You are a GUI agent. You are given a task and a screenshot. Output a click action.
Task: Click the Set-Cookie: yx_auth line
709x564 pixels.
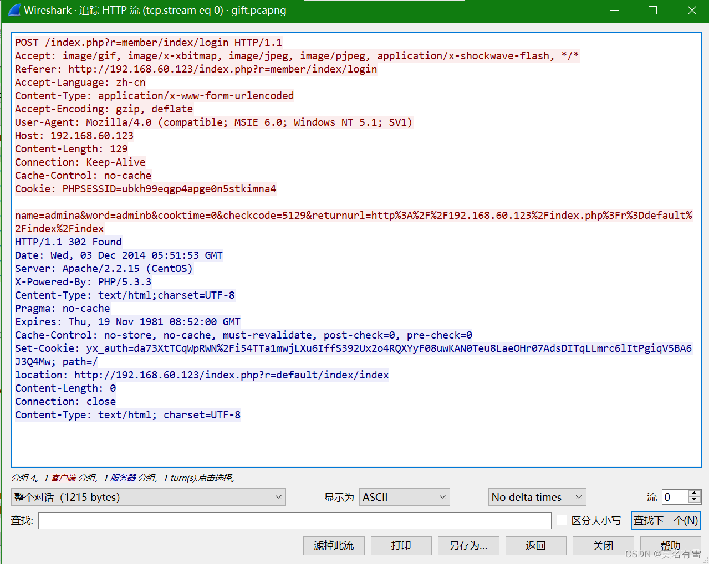point(353,355)
